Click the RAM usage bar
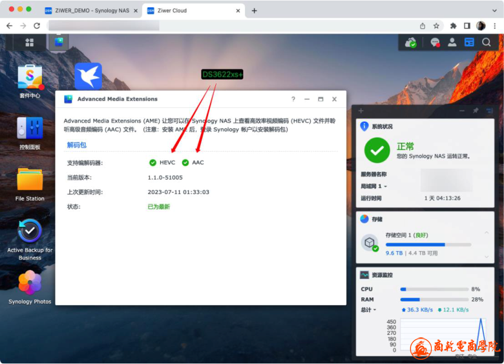The width and height of the screenshot is (504, 364). [x=434, y=299]
